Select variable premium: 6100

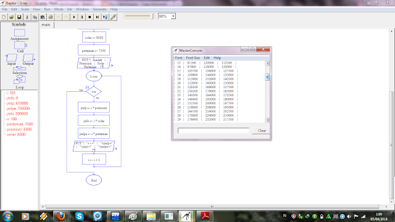pyautogui.click(x=19, y=129)
